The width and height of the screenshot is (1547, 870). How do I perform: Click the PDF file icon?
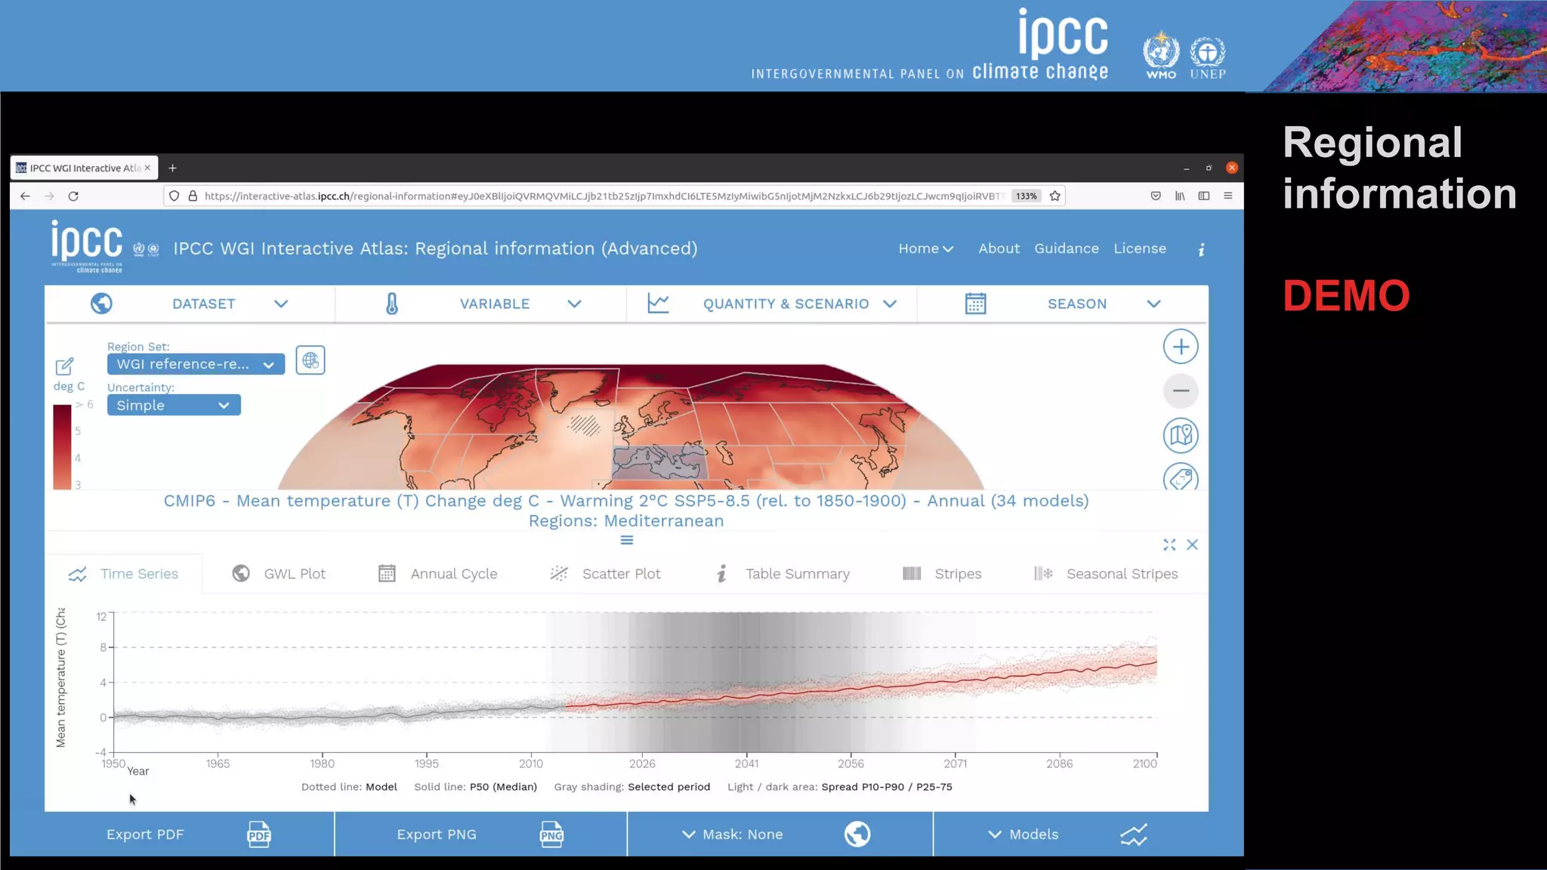coord(258,835)
